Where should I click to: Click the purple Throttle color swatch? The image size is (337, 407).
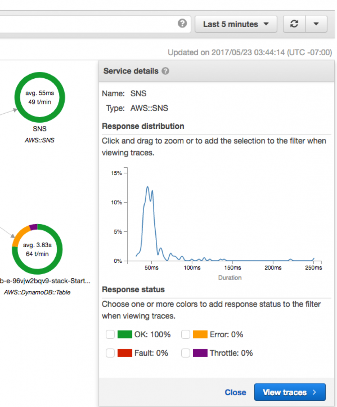point(200,353)
